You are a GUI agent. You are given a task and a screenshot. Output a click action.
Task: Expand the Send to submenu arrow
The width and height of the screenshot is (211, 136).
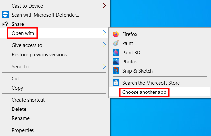[104, 66]
